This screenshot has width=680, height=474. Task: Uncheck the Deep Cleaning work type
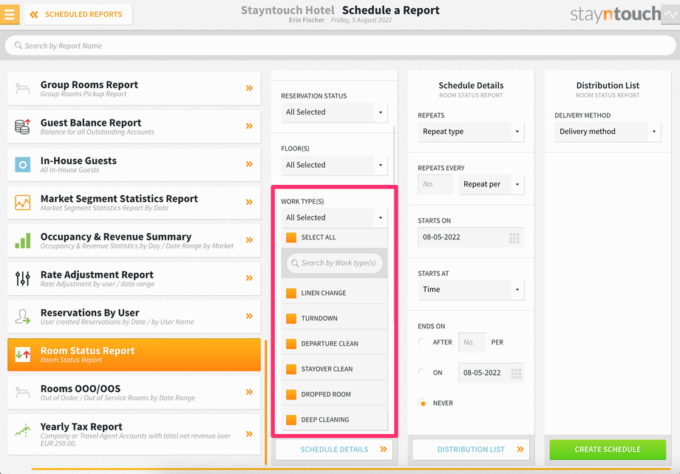coord(291,420)
